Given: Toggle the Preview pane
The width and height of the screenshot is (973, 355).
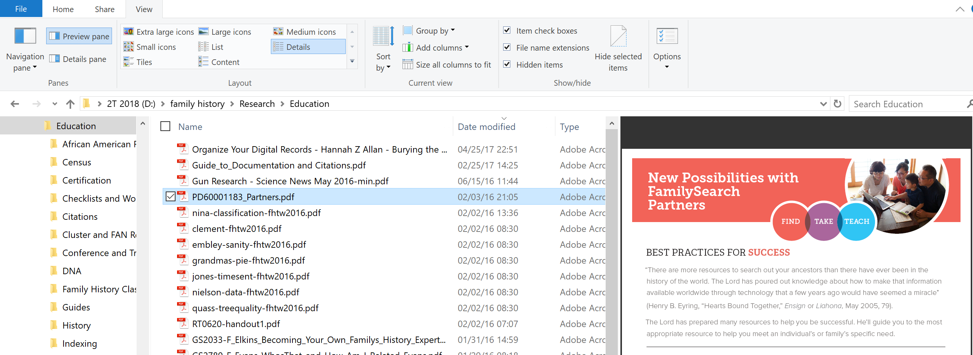Looking at the screenshot, I should 79,36.
